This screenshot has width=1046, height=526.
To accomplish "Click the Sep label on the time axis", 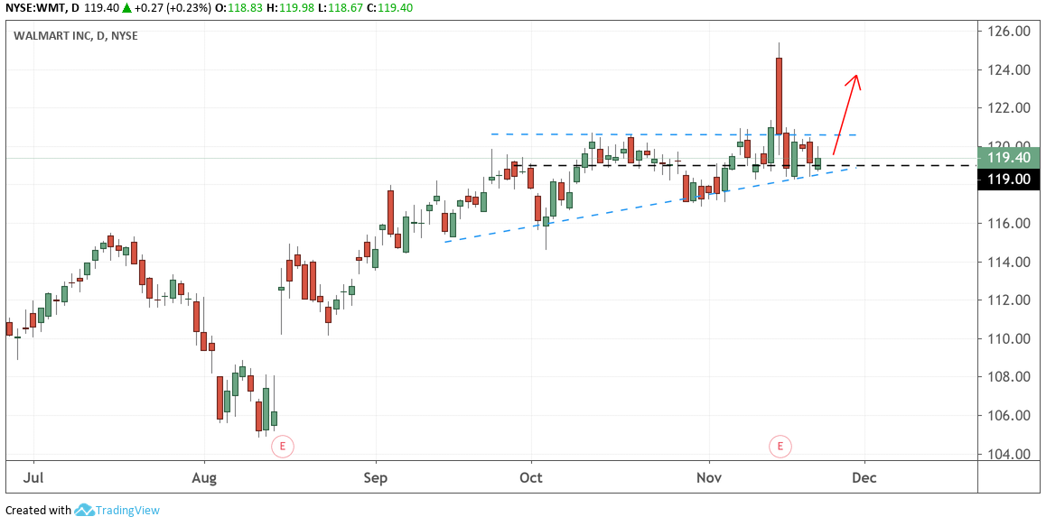I will click(x=376, y=476).
